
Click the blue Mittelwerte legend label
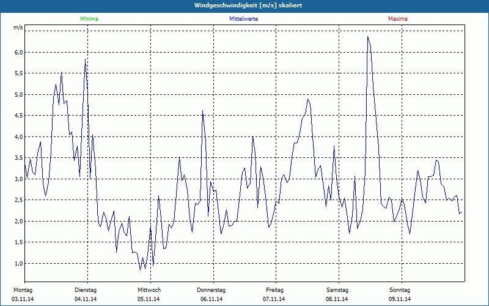tap(243, 19)
